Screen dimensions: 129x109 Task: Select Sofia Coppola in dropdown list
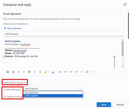tap(53, 96)
